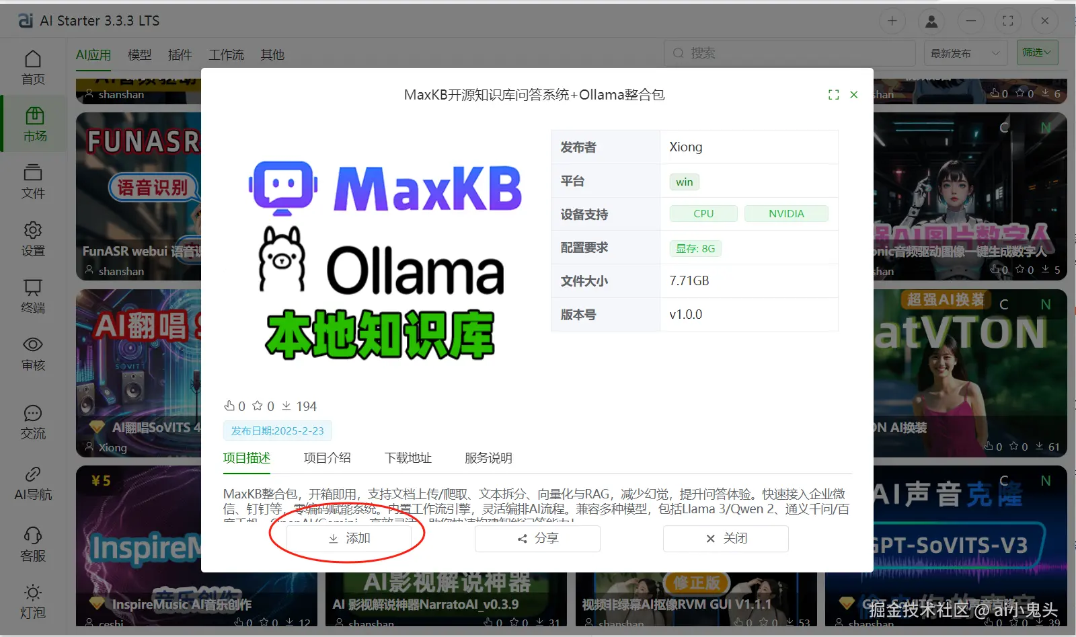Open the atVTON AI换装 card
This screenshot has width=1076, height=637.
point(970,373)
